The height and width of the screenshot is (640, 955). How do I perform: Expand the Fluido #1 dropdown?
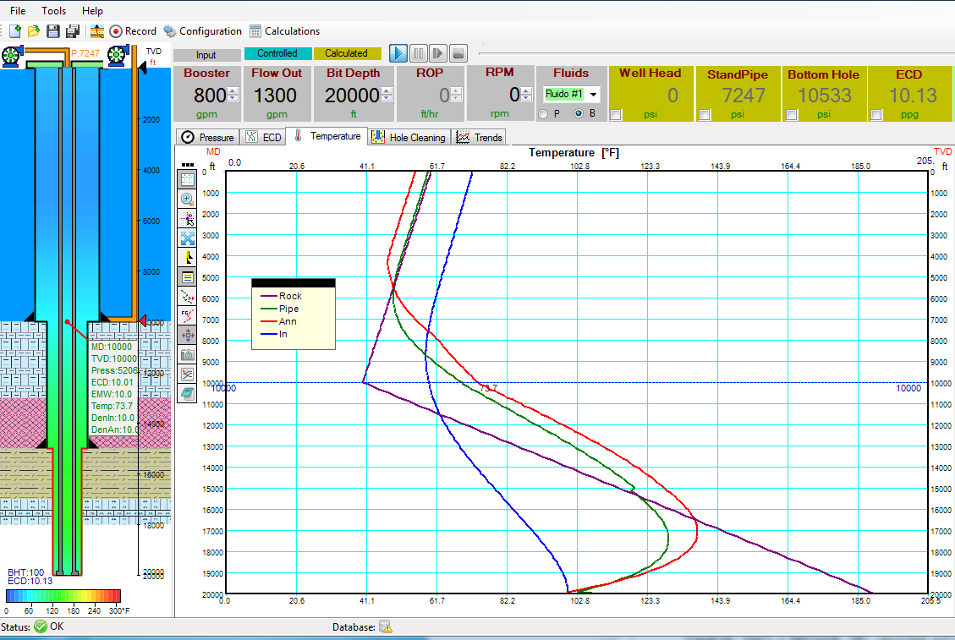(593, 95)
